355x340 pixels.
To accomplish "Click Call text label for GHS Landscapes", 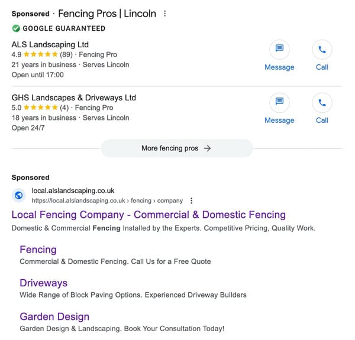I will [322, 120].
